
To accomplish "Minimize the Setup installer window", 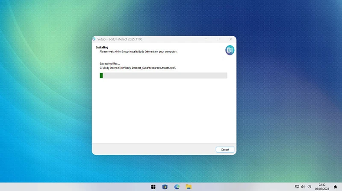I will point(206,39).
